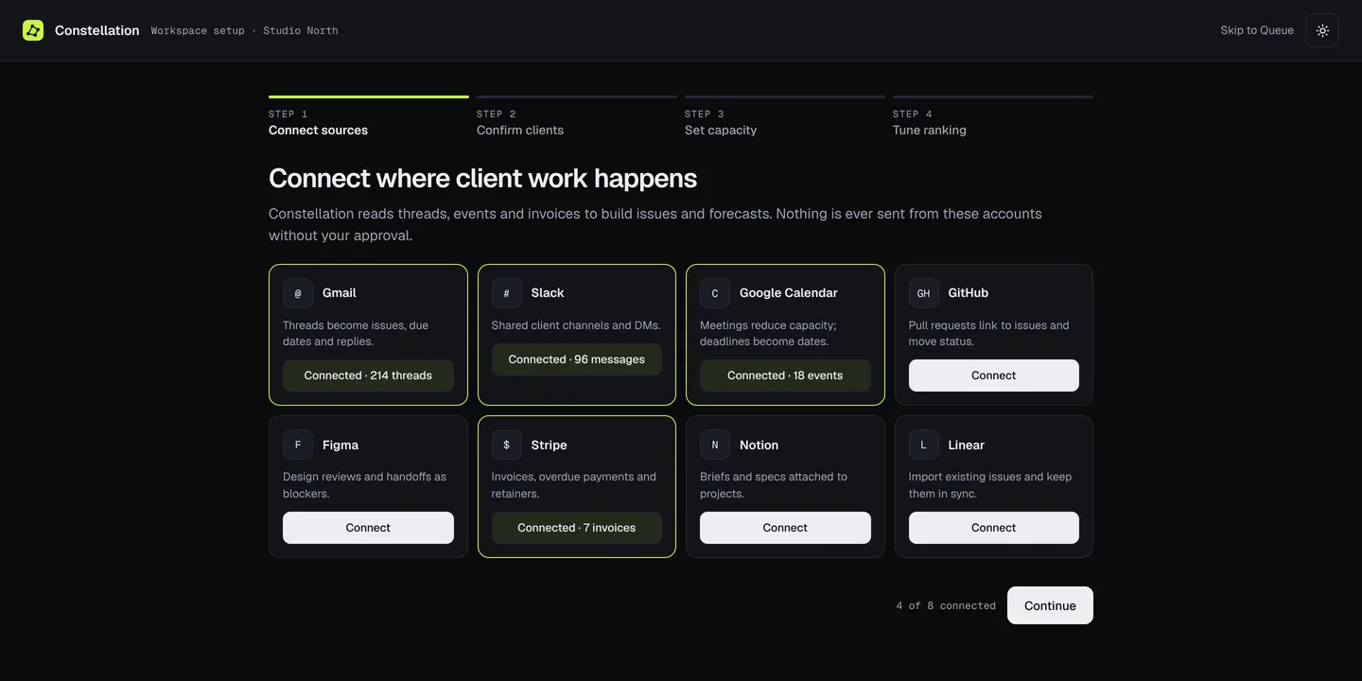This screenshot has width=1362, height=681.
Task: Click Invoices, overdue payments and retainers text
Action: (x=574, y=485)
